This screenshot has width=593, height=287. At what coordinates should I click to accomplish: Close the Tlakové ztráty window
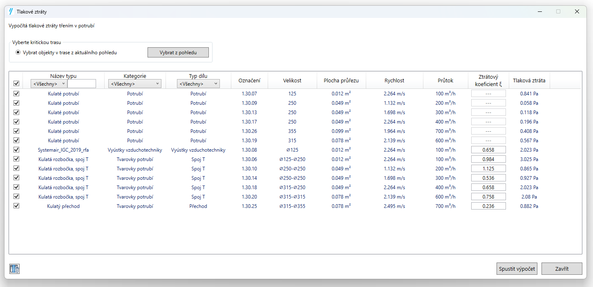coord(577,12)
